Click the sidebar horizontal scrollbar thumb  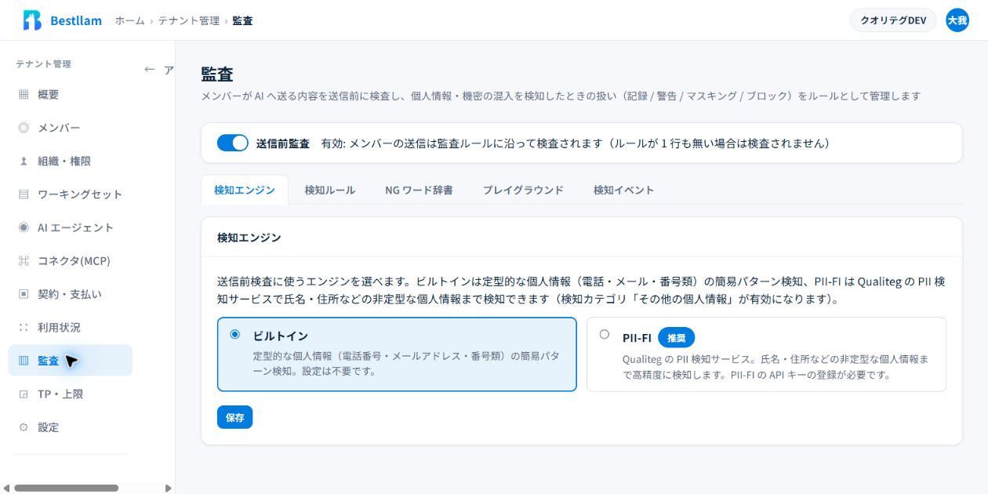click(66, 488)
